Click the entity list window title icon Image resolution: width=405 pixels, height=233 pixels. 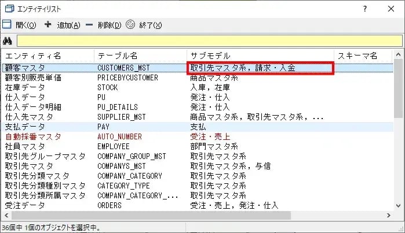(9, 9)
